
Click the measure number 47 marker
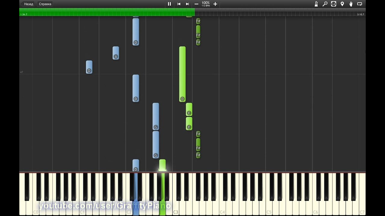pyautogui.click(x=21, y=72)
